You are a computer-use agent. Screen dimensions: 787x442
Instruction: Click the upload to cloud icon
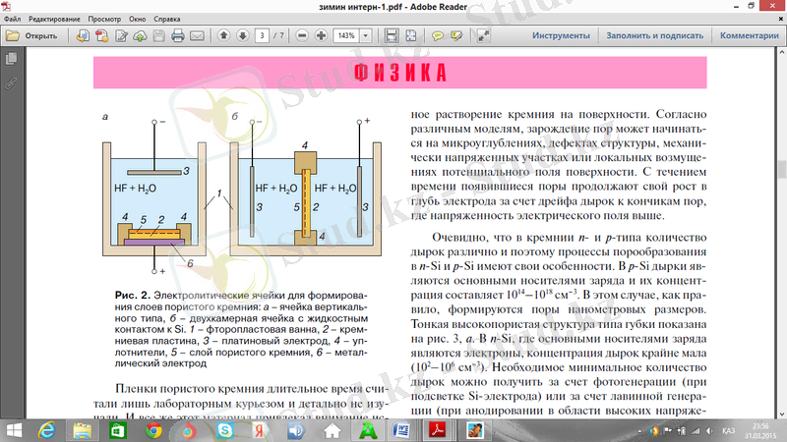tap(140, 36)
